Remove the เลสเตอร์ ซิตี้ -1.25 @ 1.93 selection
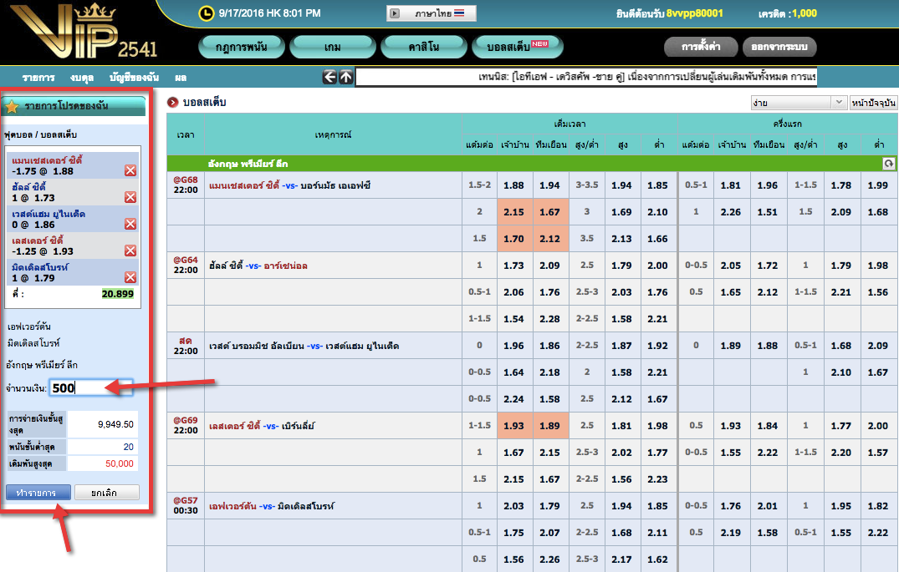 130,251
